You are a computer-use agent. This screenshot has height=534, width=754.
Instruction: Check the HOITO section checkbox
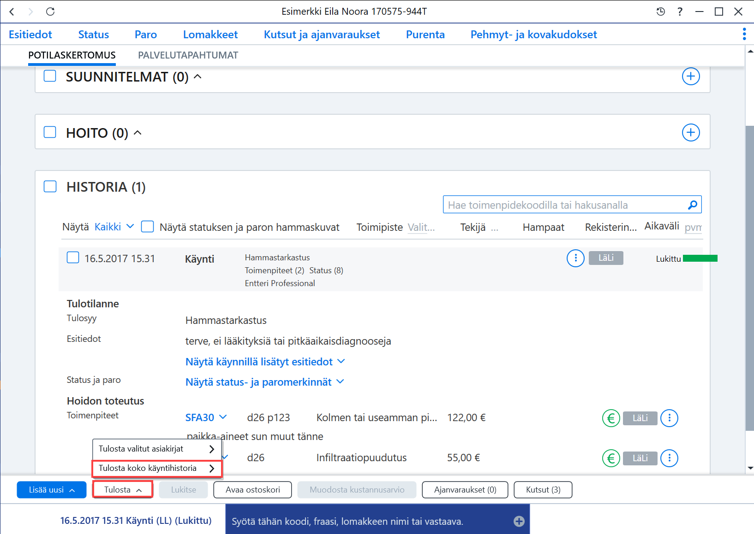point(50,132)
